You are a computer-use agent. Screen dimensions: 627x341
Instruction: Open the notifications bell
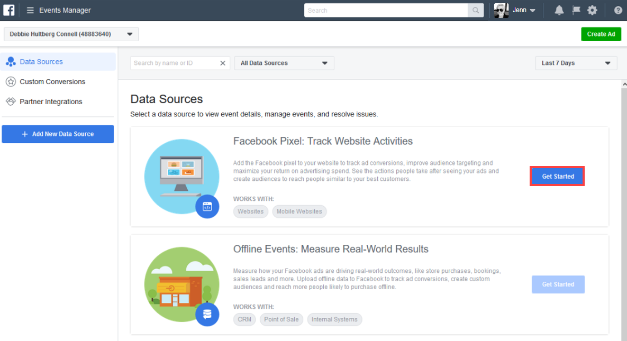pos(559,11)
